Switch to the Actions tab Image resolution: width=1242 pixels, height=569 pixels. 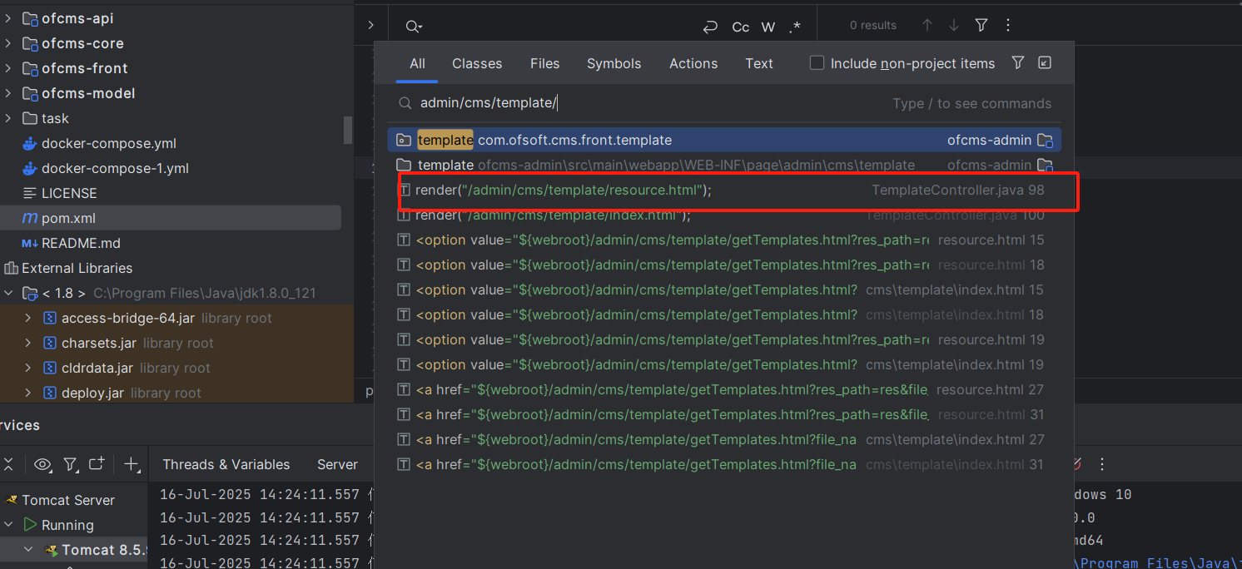(x=693, y=63)
